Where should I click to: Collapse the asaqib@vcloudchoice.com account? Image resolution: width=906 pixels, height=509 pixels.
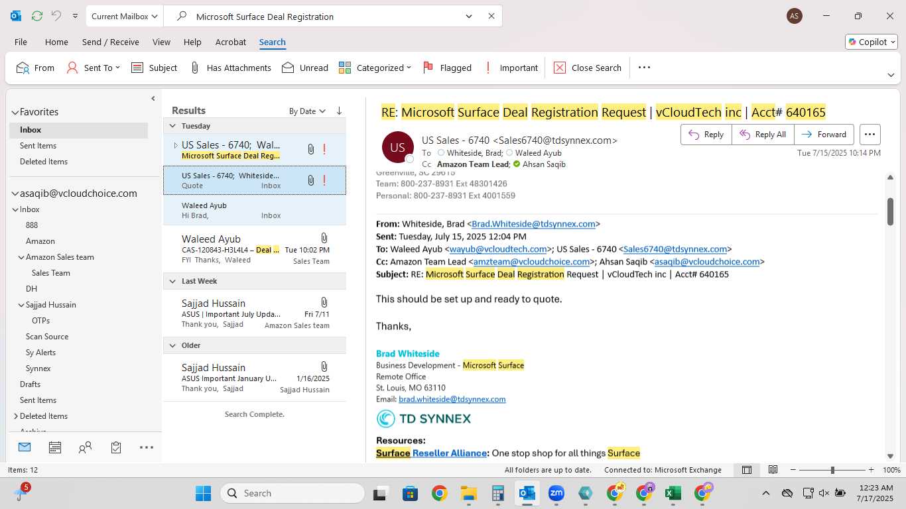[x=15, y=194]
